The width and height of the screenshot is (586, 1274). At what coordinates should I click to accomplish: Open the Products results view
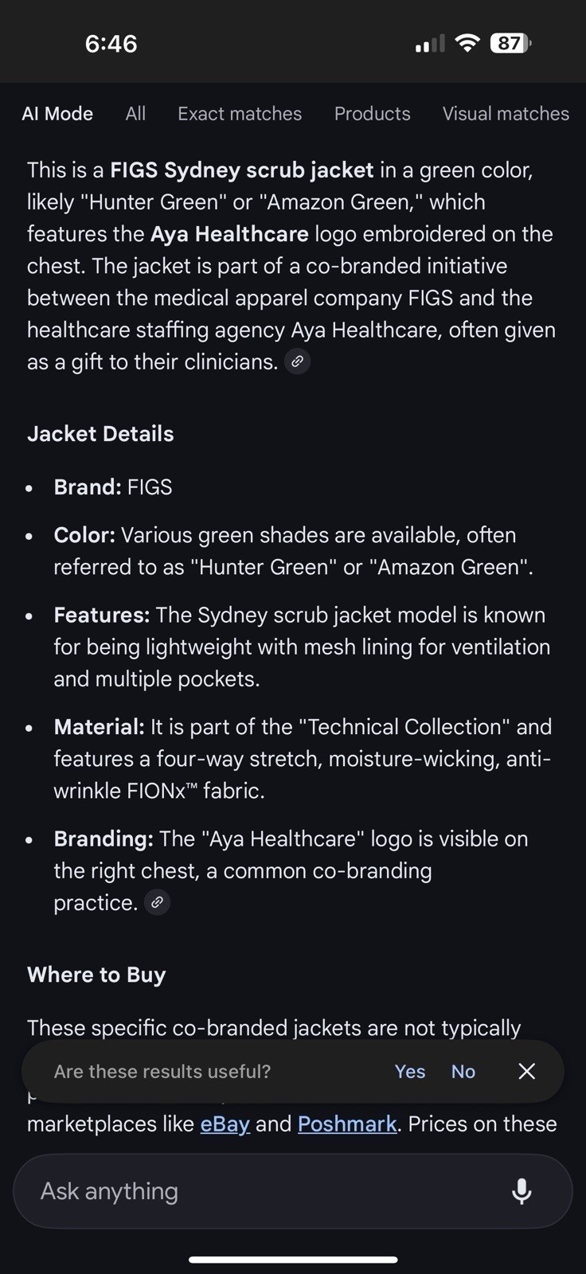(372, 114)
